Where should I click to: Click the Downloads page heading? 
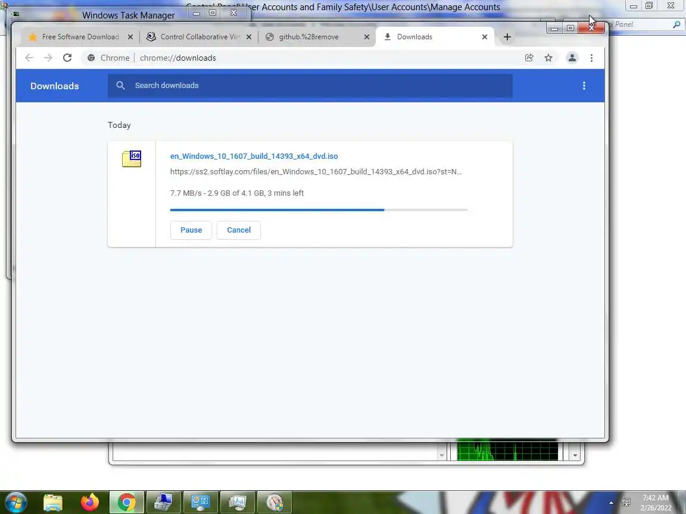click(x=55, y=86)
